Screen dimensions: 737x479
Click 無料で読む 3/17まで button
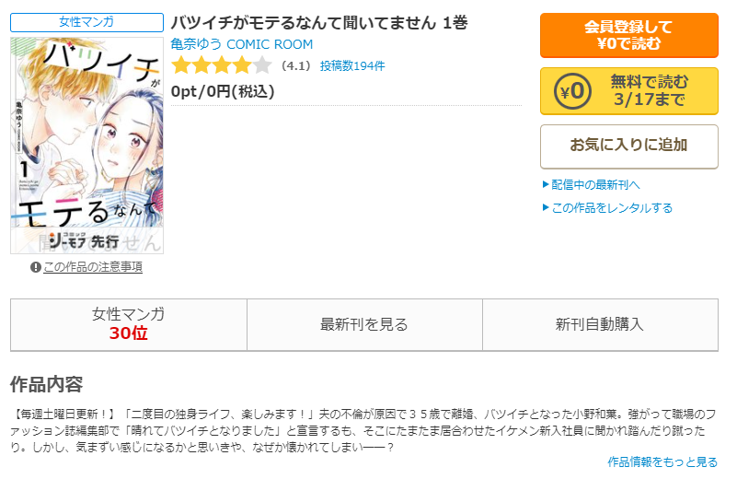[629, 91]
